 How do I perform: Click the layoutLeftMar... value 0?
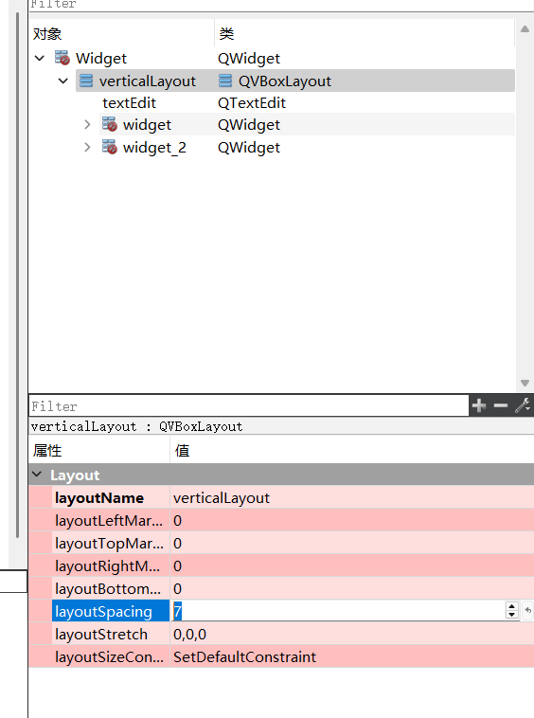point(178,521)
